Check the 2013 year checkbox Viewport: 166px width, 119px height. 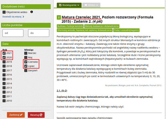click(4, 88)
